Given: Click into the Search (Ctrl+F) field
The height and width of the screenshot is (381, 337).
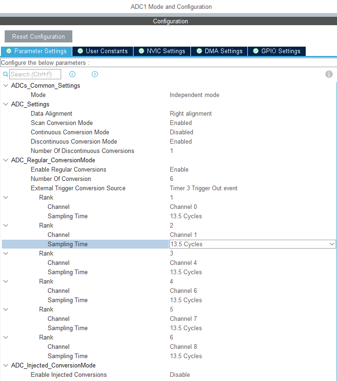Looking at the screenshot, I should tap(35, 74).
